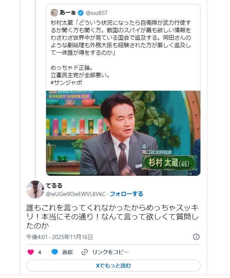Click the 返信 reply label

pyautogui.click(x=67, y=252)
